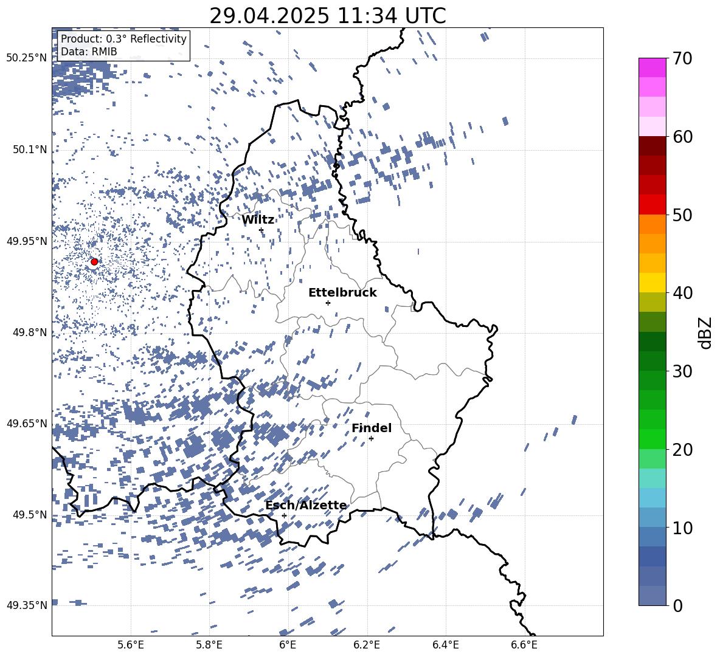This screenshot has height=657, width=720.
Task: Click the latitude label 49.35°N
Action: [x=27, y=605]
